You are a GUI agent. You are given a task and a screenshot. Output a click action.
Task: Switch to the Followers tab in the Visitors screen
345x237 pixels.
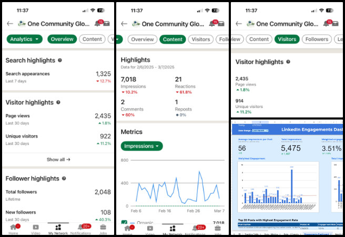click(317, 39)
